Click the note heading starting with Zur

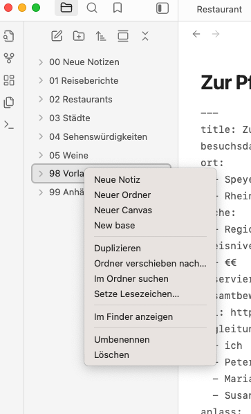(225, 82)
